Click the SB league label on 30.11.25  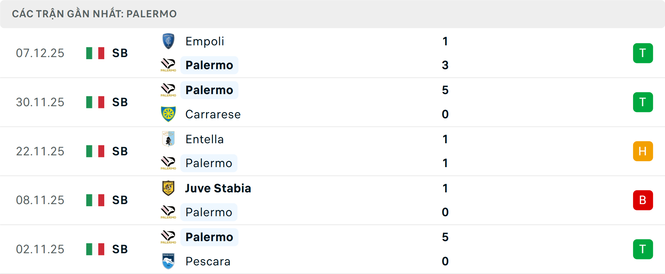pyautogui.click(x=120, y=102)
